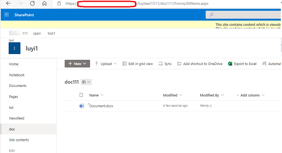Open the doc111 view switcher dropdown

pos(86,82)
